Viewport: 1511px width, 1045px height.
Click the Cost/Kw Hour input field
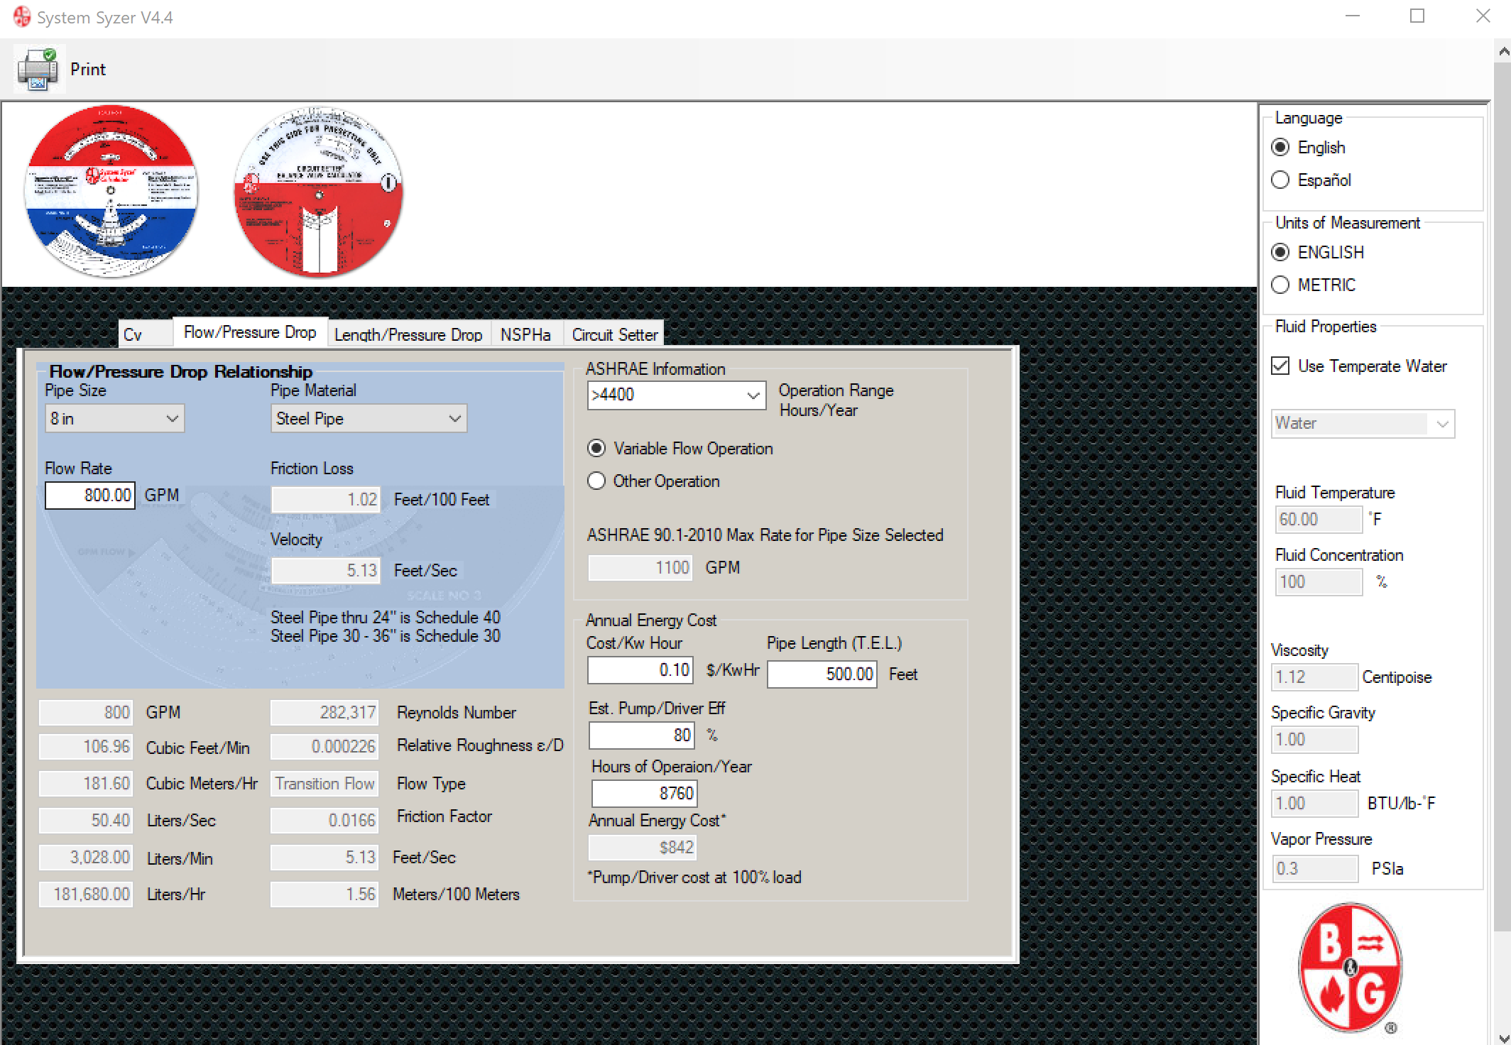pos(640,669)
